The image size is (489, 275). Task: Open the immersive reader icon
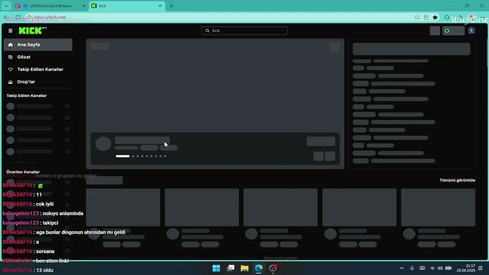click(x=426, y=17)
